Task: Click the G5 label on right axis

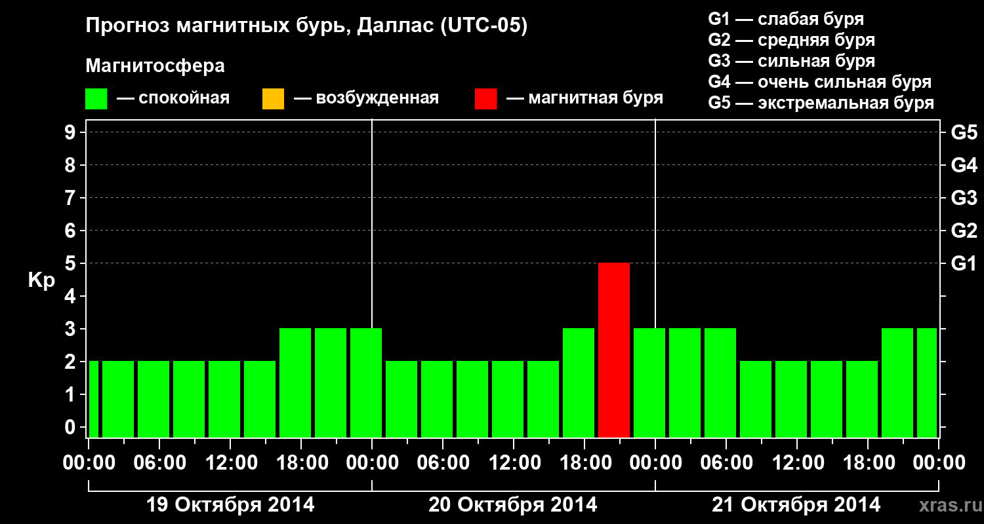Action: 964,132
